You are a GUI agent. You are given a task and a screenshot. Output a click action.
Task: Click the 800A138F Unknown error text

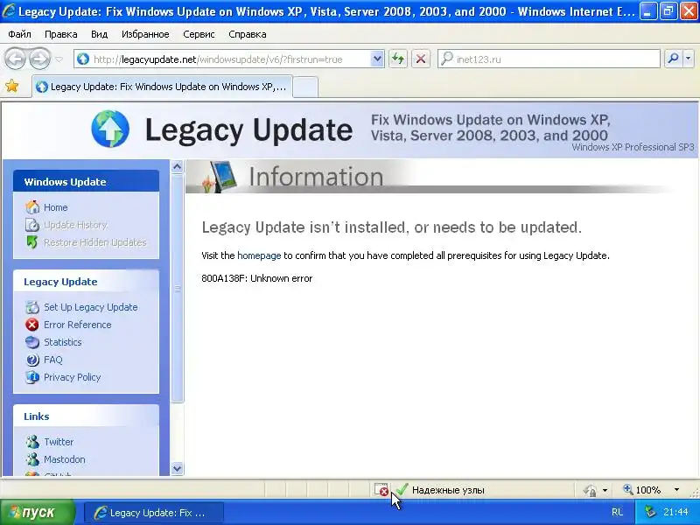click(x=257, y=278)
